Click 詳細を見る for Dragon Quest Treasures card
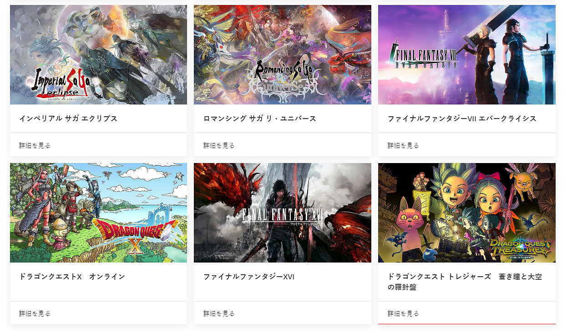This screenshot has width=567, height=332. tap(404, 313)
